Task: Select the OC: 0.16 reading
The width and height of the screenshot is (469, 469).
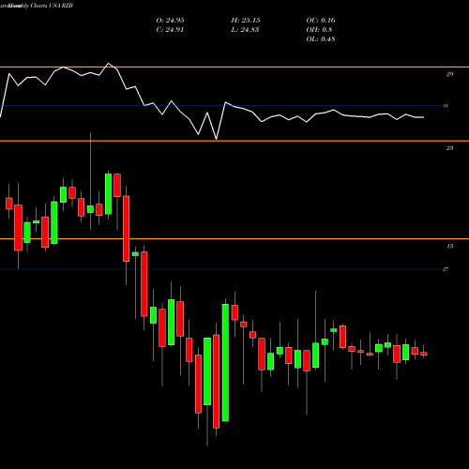Action: (x=321, y=21)
